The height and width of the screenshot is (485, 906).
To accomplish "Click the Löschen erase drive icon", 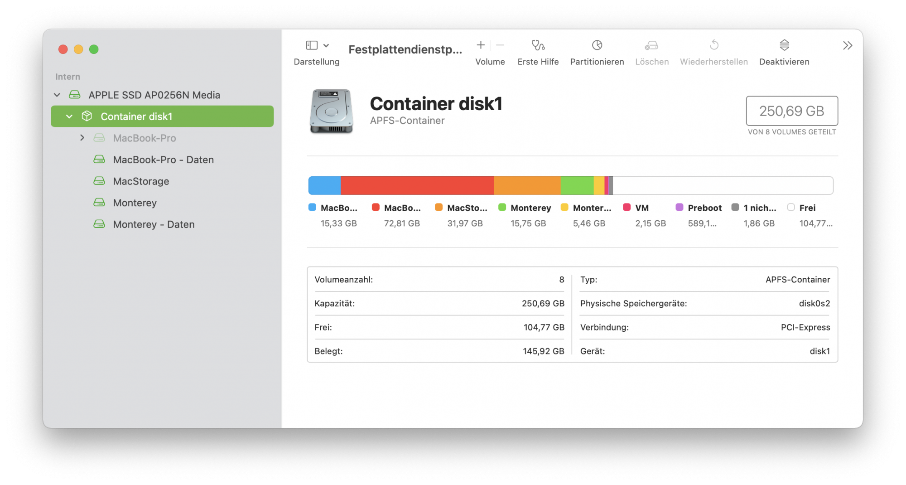I will click(651, 45).
